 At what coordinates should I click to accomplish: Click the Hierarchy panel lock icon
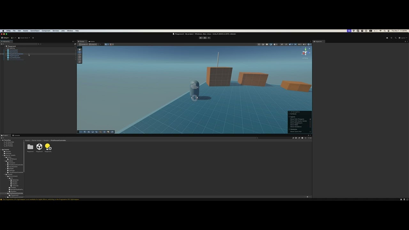point(73,42)
